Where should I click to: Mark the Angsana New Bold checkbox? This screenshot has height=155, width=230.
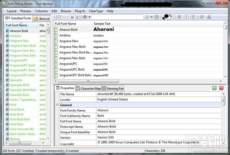56,47
